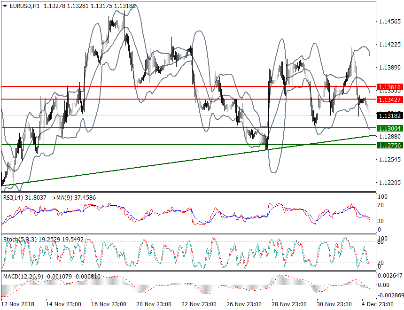
Task: Click the 26 Nov 23:00 time label
Action: [x=244, y=304]
